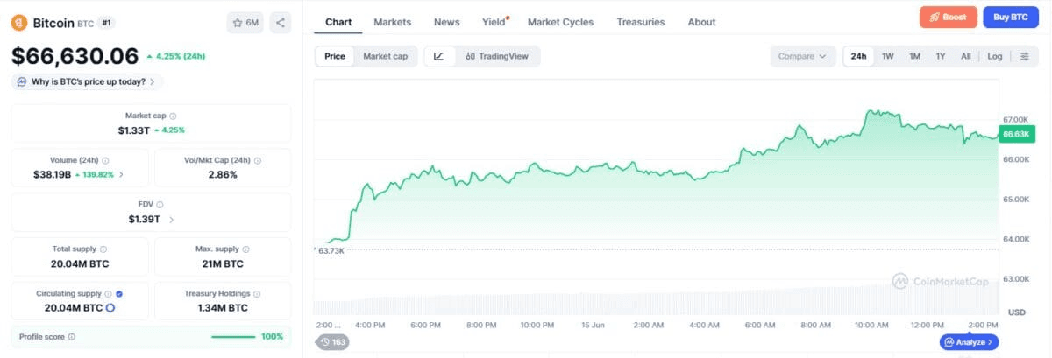
Task: Click the Profile score progress bar
Action: pyautogui.click(x=233, y=336)
